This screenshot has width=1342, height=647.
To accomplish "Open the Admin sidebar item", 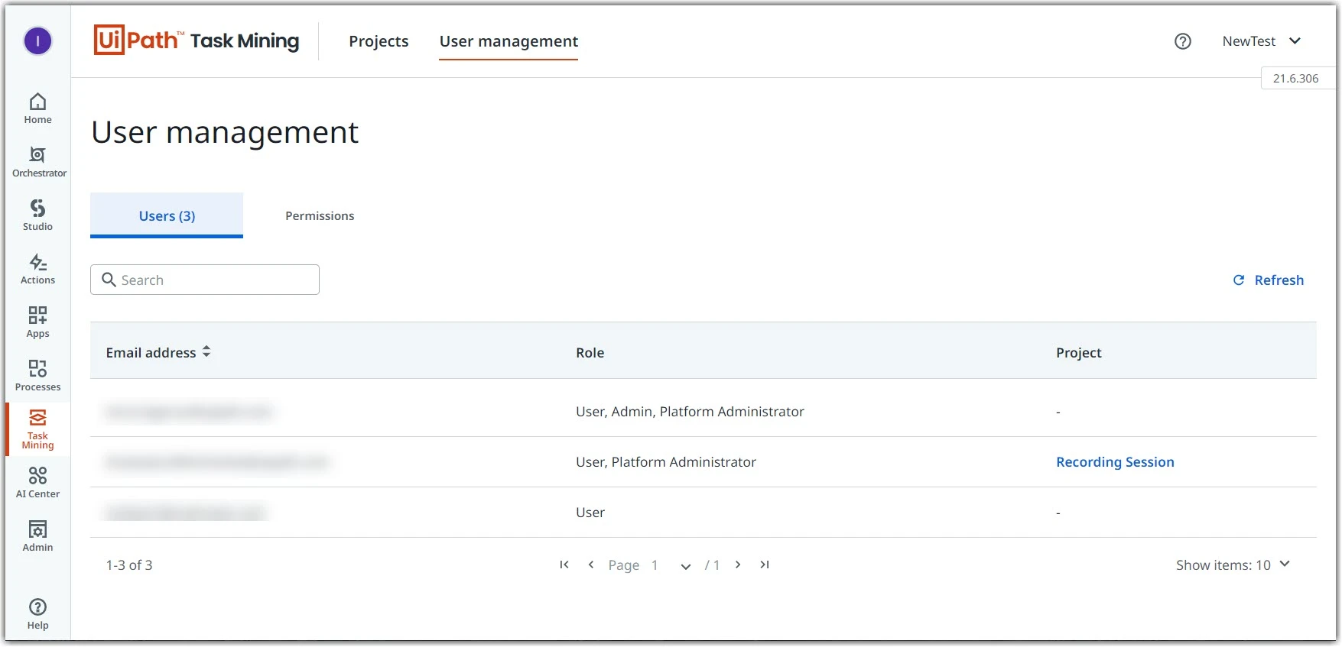I will pyautogui.click(x=37, y=536).
